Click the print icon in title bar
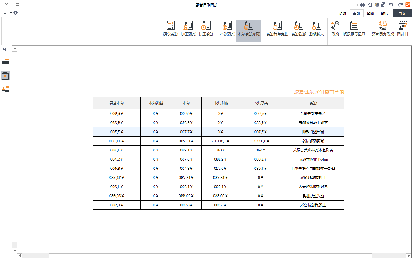 [362, 5]
